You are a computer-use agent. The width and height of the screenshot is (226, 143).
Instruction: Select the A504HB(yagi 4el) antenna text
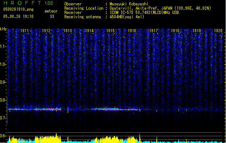click(127, 17)
